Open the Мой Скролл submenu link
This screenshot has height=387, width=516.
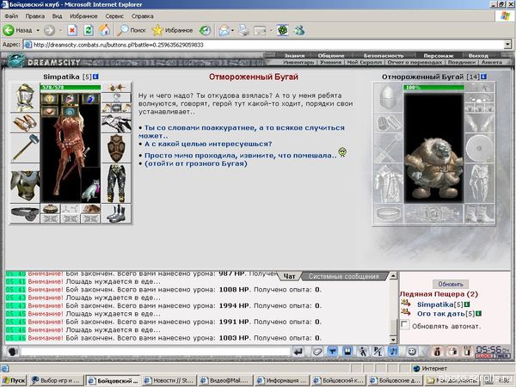coord(365,62)
